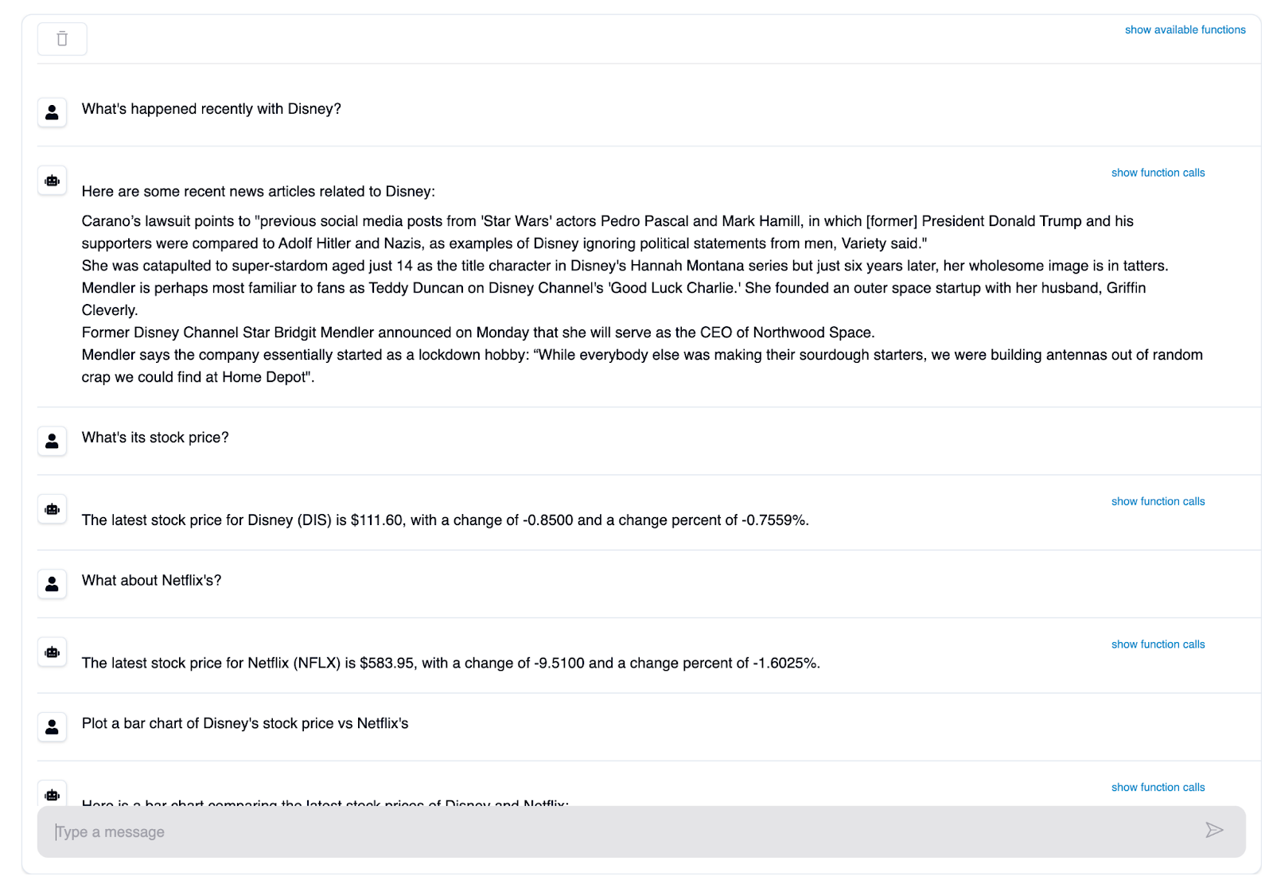Focus the Type a message input field

[x=621, y=831]
